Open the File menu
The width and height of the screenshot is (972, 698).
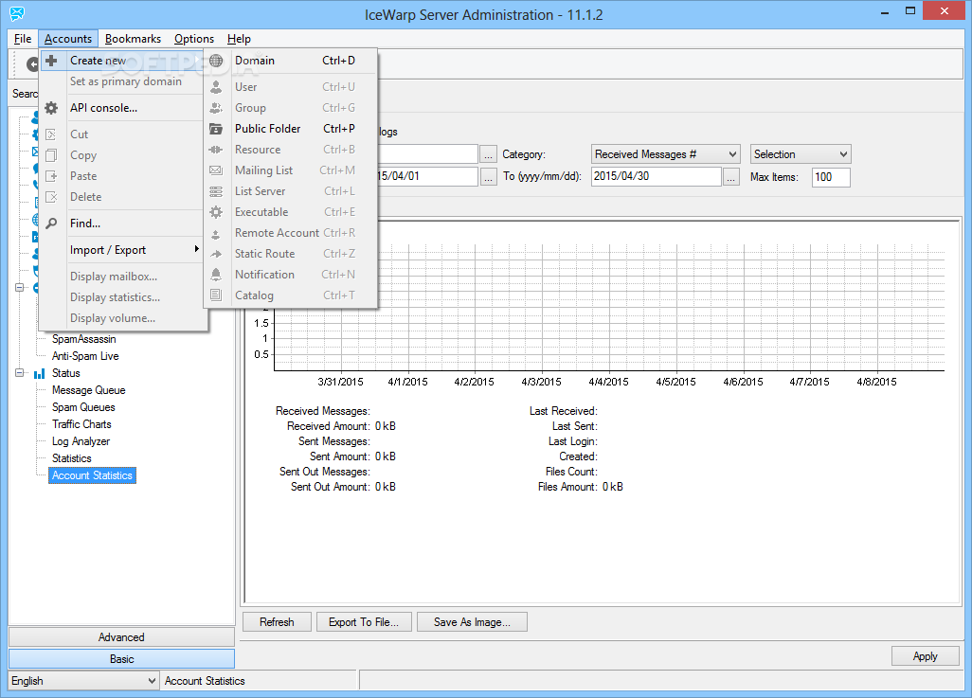click(x=23, y=39)
